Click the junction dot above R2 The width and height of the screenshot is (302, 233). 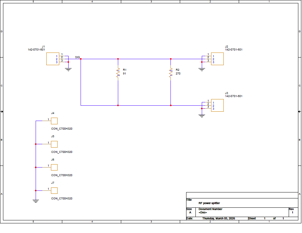coord(171,59)
